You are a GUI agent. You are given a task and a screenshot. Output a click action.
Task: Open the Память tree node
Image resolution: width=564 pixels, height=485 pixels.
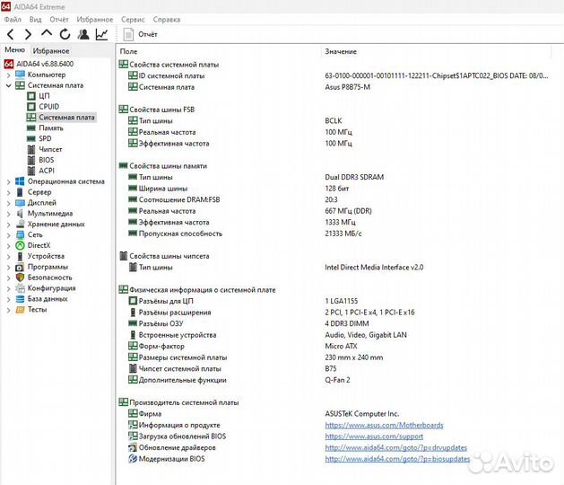point(50,128)
